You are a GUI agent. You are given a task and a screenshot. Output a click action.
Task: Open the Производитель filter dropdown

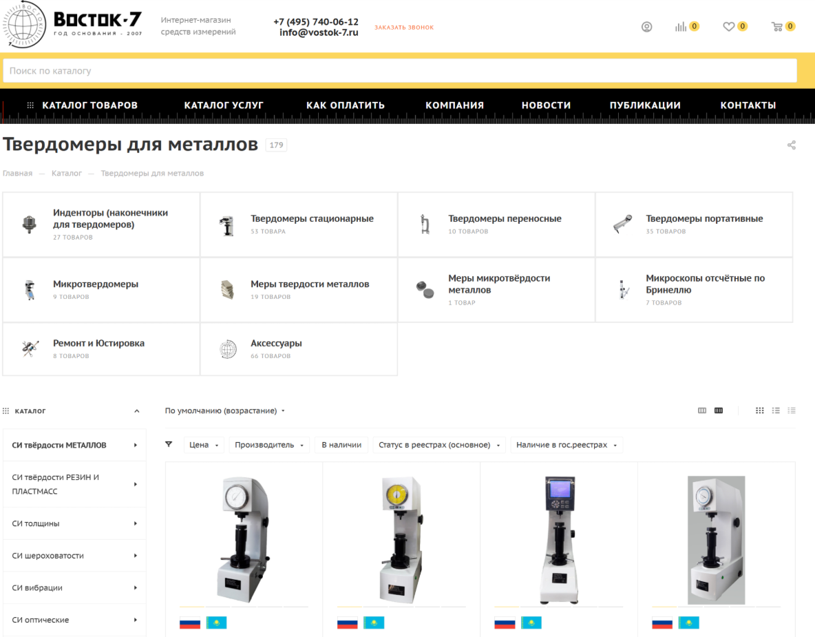coord(269,445)
